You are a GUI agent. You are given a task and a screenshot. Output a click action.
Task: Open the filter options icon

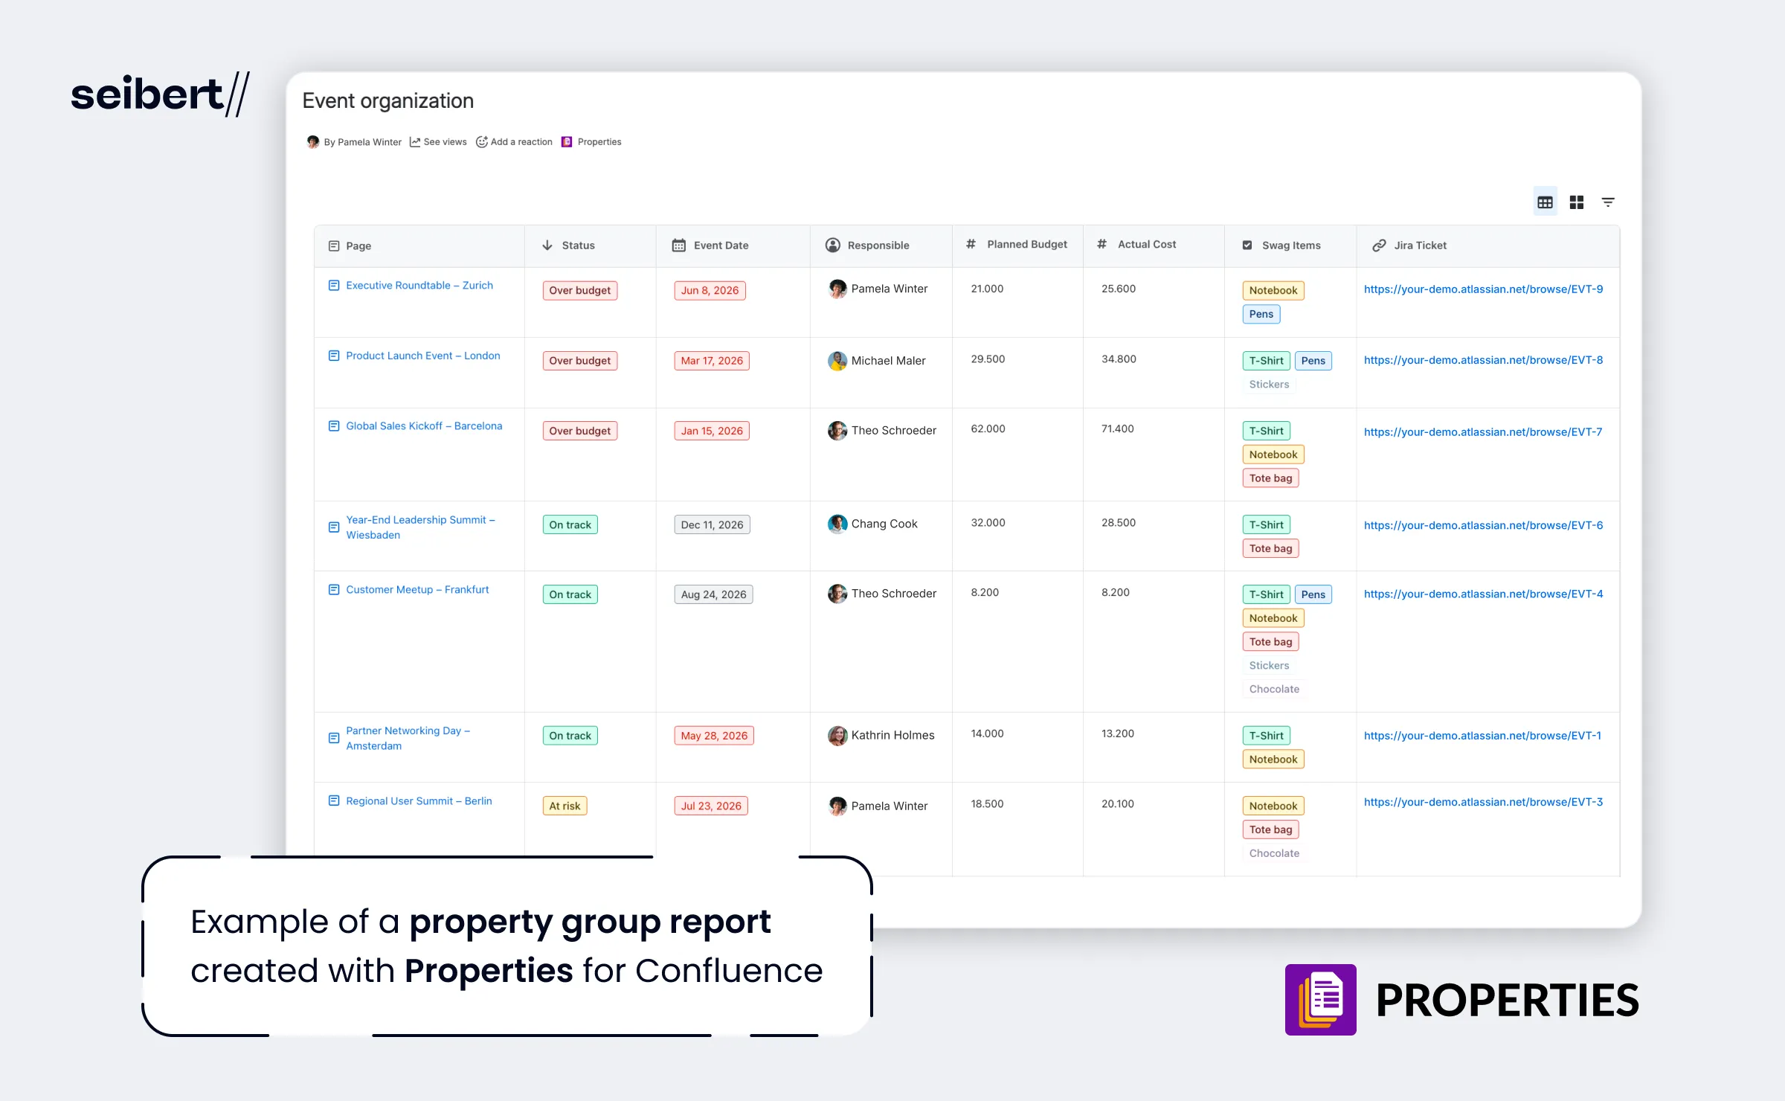point(1608,202)
